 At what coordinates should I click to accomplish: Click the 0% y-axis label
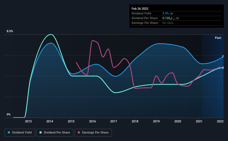[x=9, y=115]
